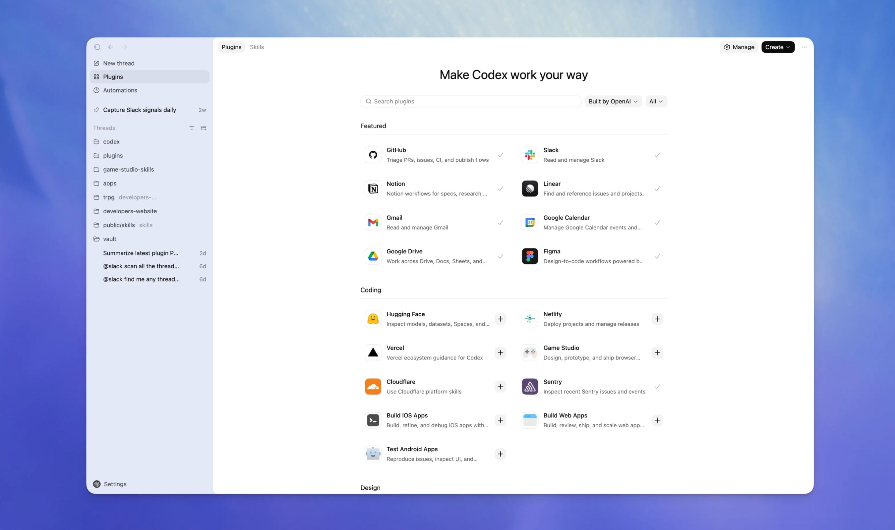Open the Sentry plugin icon
895x530 pixels.
529,386
